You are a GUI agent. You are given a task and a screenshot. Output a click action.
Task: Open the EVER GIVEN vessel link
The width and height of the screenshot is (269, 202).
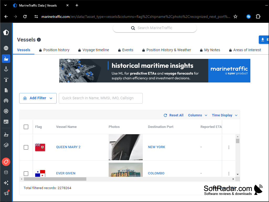[x=66, y=173]
